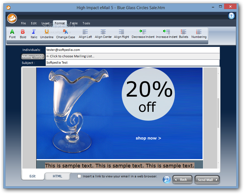
Task: Apply Italic formatting
Action: 34,34
